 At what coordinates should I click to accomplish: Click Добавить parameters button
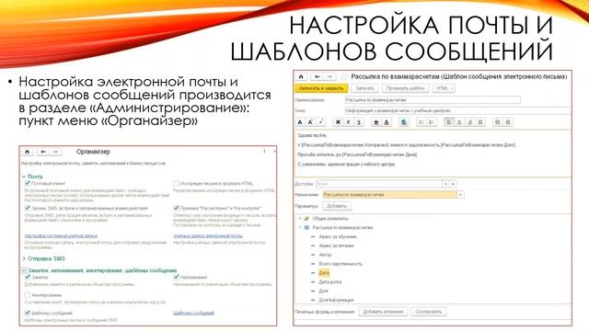coord(337,206)
